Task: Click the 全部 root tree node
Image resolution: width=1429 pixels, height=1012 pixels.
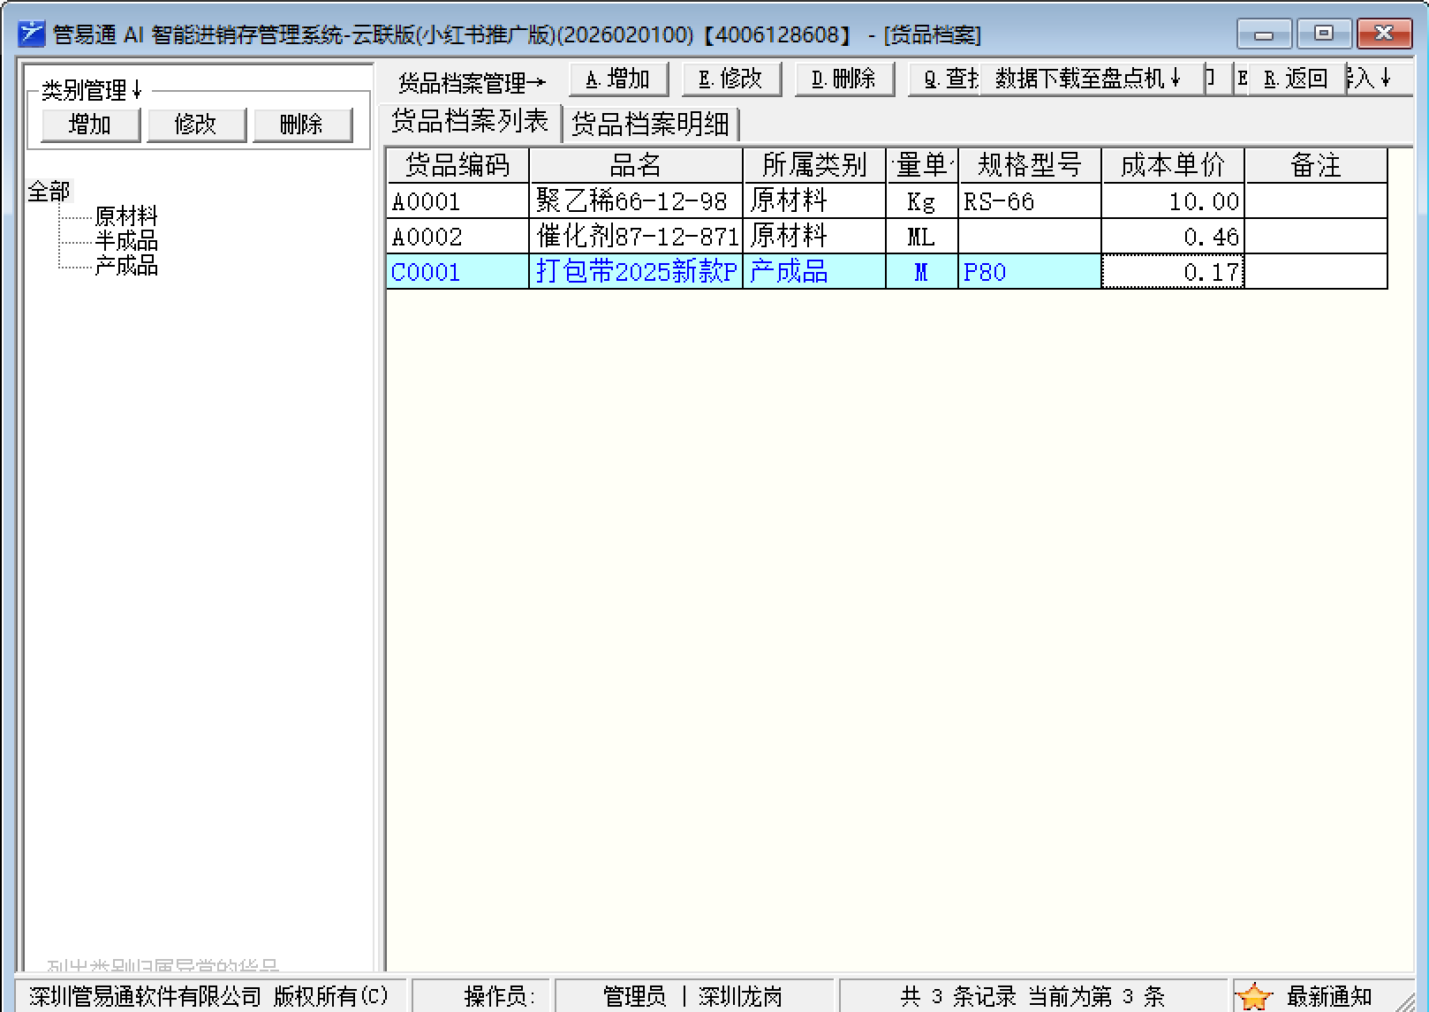Action: click(49, 191)
